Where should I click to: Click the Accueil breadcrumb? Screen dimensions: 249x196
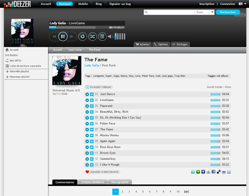pos(57,50)
